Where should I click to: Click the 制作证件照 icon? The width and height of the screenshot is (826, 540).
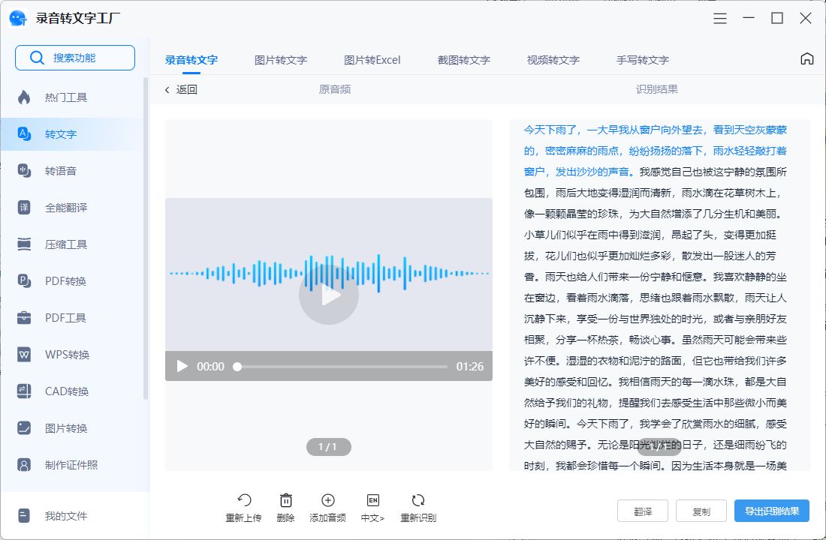(x=24, y=465)
